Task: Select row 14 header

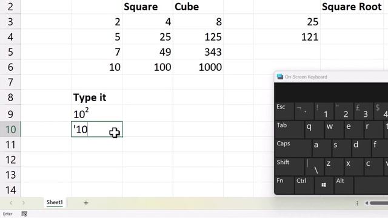Action: 10,190
